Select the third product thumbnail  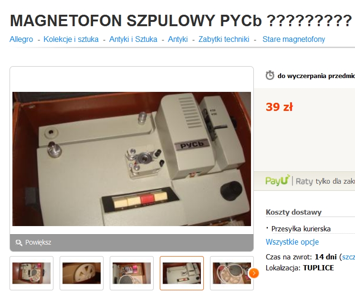coord(132,273)
